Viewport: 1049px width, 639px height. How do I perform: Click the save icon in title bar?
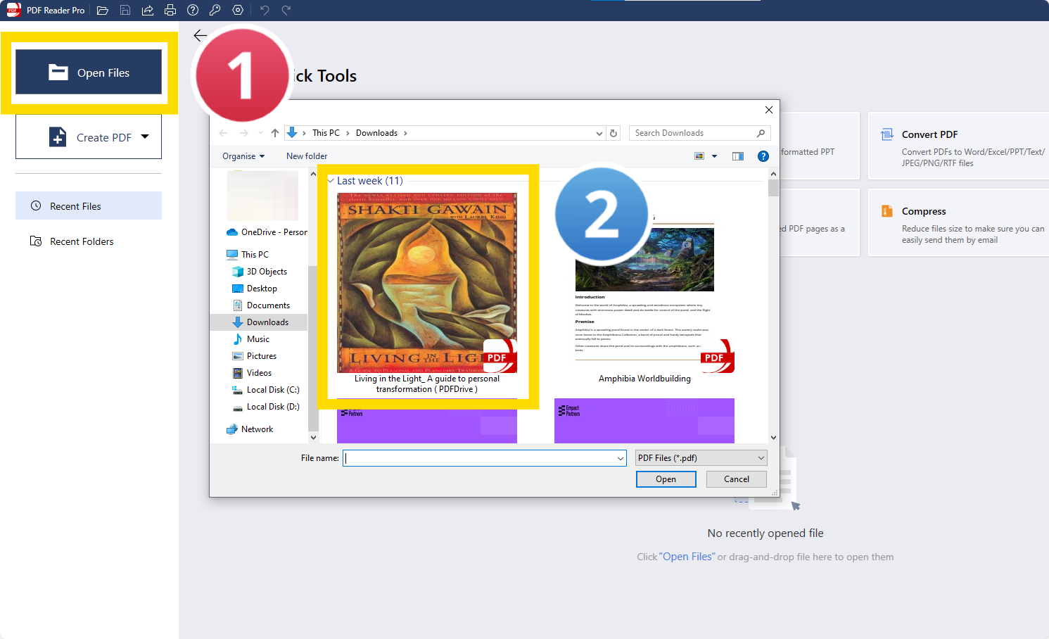[x=125, y=11]
